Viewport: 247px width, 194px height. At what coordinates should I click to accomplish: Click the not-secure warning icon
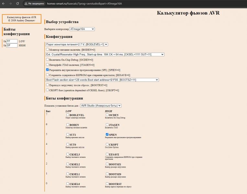pos(26,4)
